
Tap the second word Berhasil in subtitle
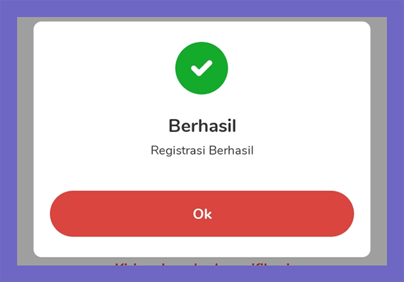(231, 151)
